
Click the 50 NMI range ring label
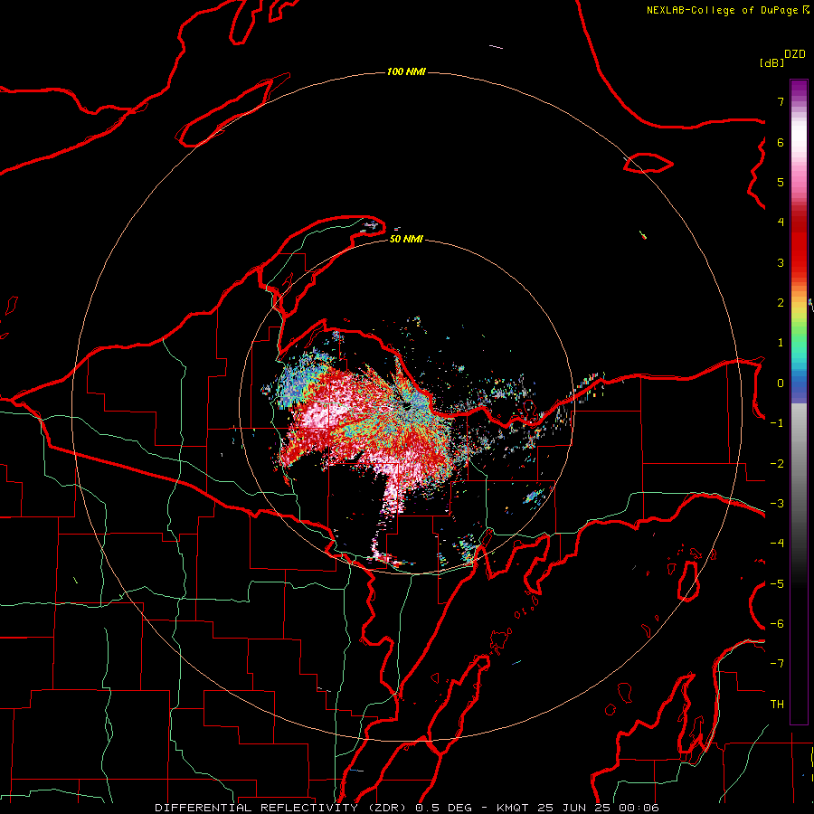406,239
